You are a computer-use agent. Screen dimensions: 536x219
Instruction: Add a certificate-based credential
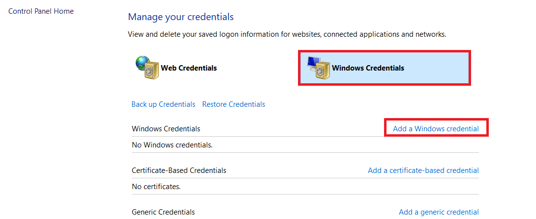[x=423, y=170]
